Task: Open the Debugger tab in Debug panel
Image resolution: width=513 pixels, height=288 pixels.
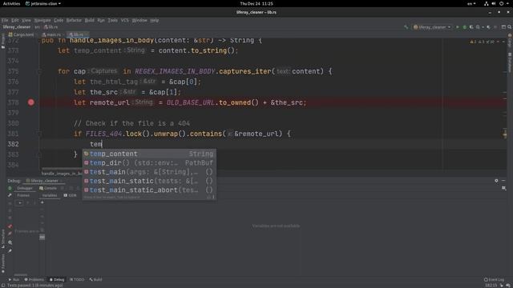Action: 25,188
